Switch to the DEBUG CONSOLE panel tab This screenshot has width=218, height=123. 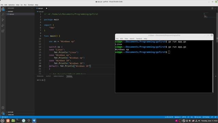pos(59,76)
